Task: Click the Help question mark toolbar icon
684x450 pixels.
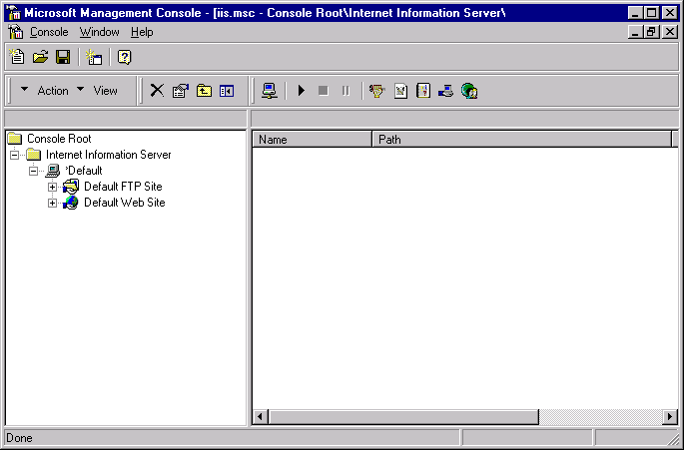Action: coord(125,57)
